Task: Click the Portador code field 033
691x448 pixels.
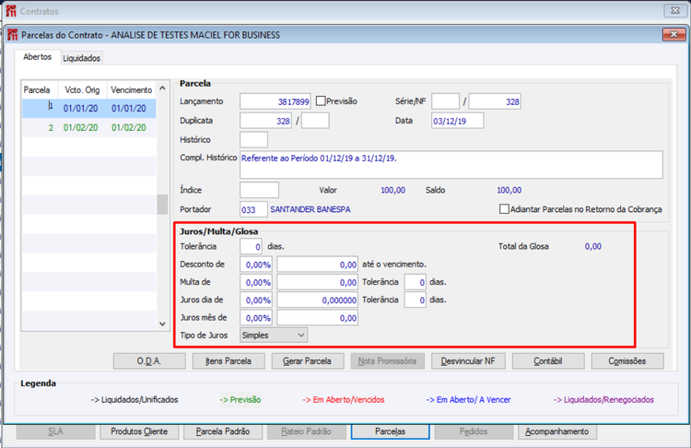Action: (253, 209)
